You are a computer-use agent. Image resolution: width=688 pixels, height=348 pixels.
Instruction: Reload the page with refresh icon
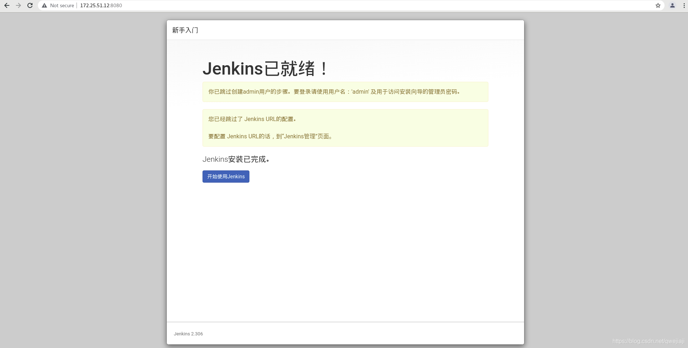[x=30, y=5]
